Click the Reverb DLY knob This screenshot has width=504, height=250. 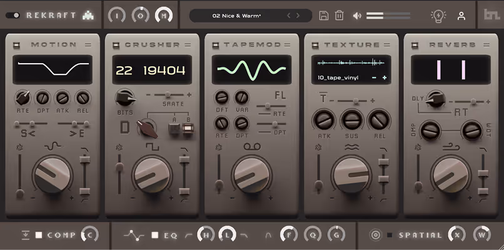436,99
